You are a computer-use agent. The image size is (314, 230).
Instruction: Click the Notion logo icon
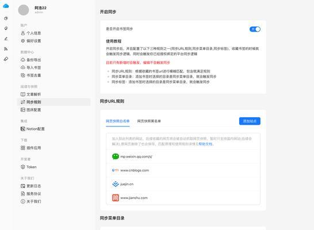23,129
